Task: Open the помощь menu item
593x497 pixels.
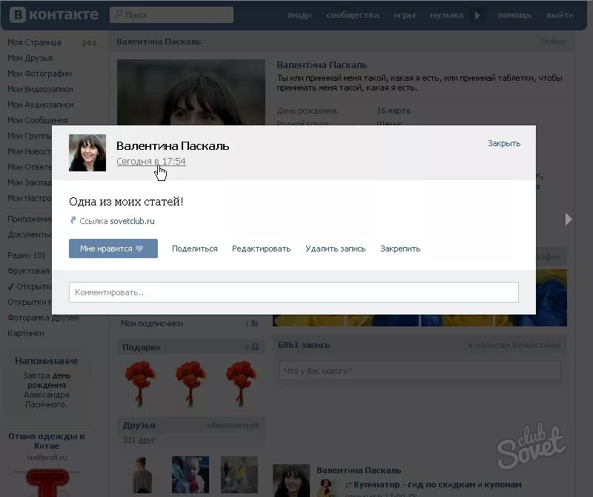Action: 514,15
